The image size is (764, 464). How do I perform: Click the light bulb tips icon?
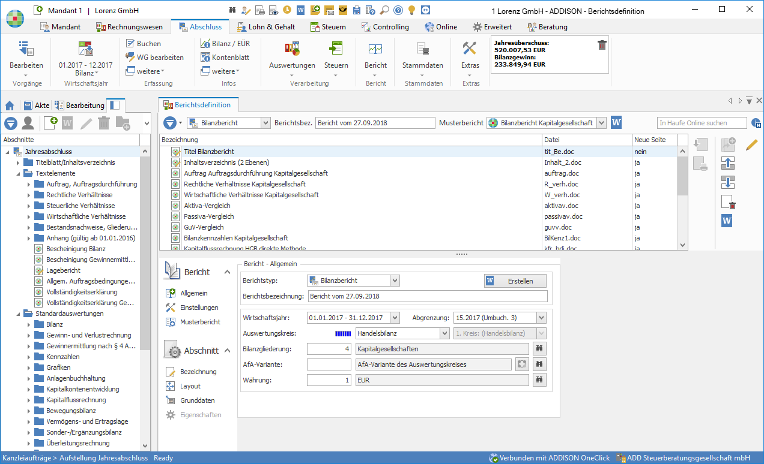[411, 10]
